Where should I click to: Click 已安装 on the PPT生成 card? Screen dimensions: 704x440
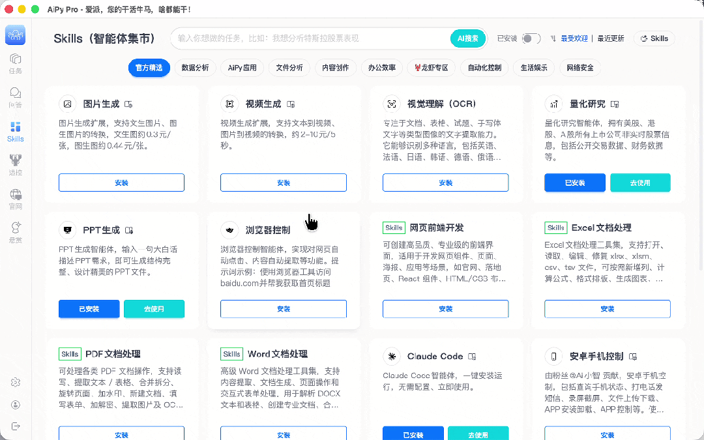89,309
